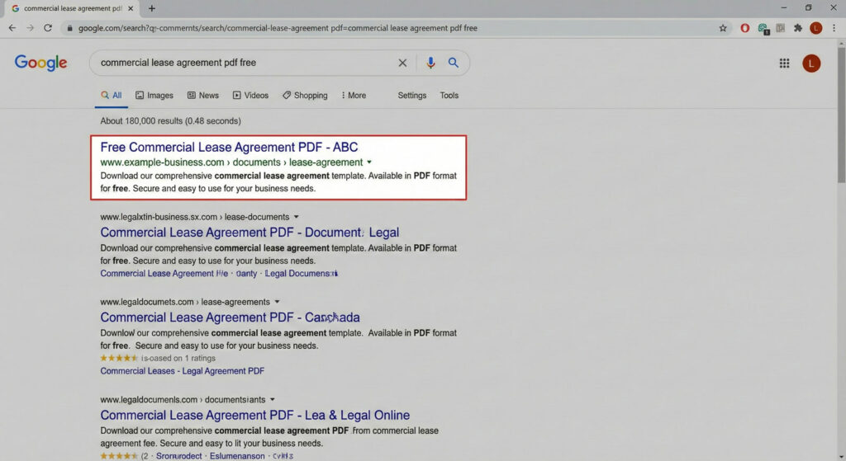Click the blue search magnifier icon
This screenshot has height=461, width=846.
click(x=454, y=63)
